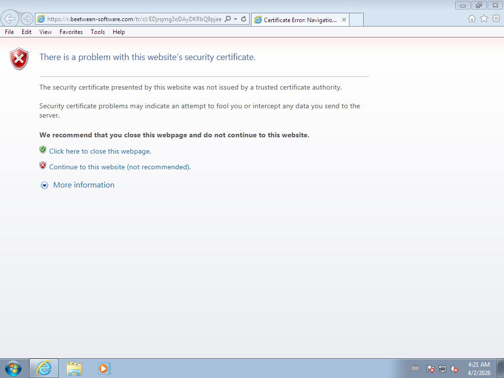
Task: Expand the address bar autocomplete dropdown arrow
Action: click(236, 19)
